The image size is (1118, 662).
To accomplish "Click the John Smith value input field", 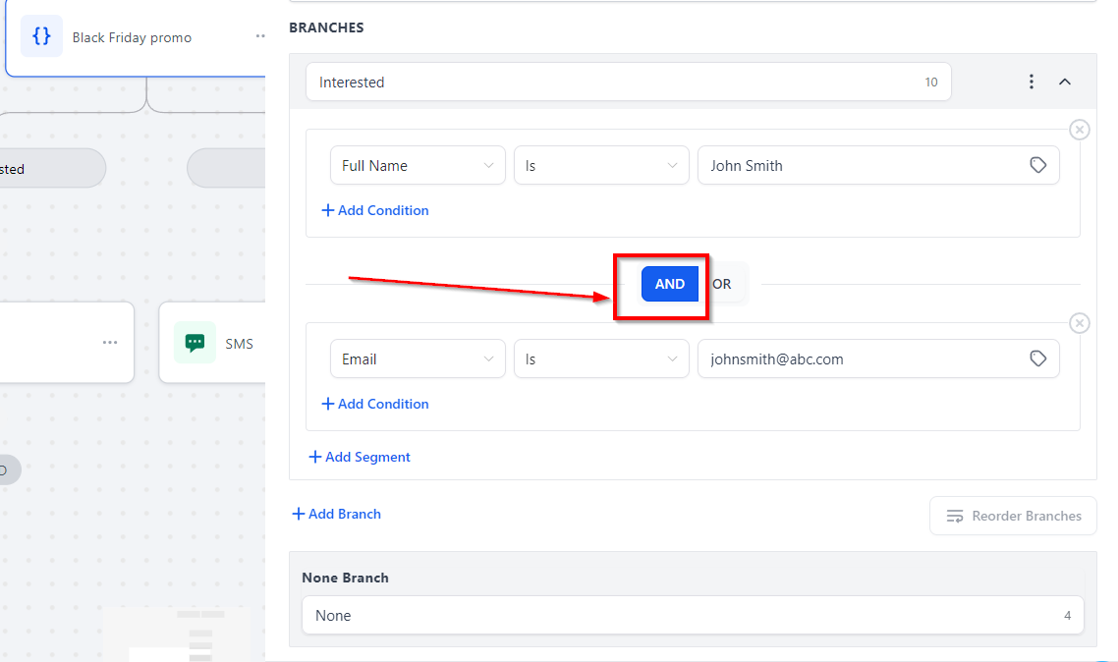I will point(878,165).
